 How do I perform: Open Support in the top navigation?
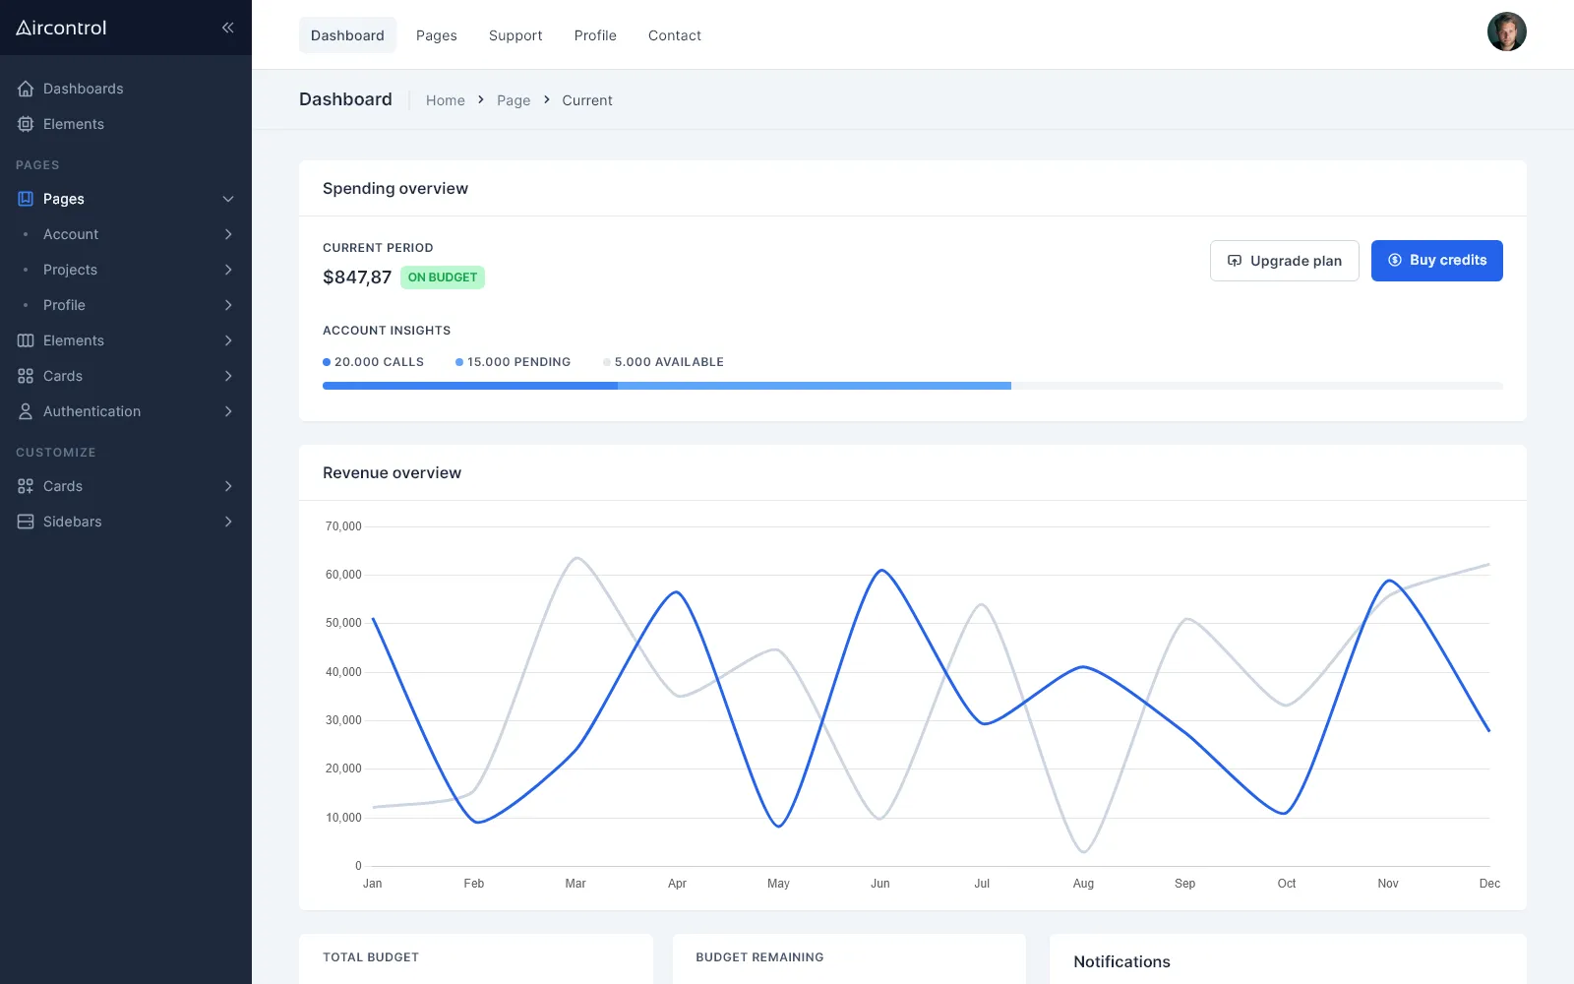click(x=515, y=35)
